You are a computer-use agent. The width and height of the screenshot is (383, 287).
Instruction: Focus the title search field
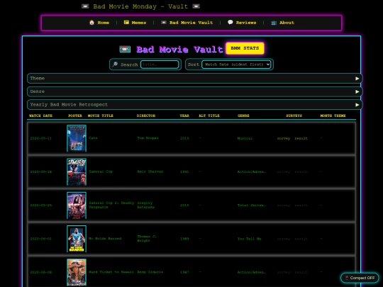click(160, 64)
